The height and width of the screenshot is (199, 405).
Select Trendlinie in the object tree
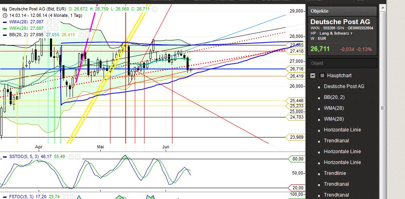tap(335, 173)
